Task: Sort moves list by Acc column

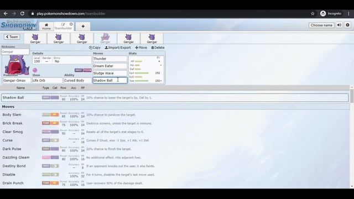Action: 74,88
